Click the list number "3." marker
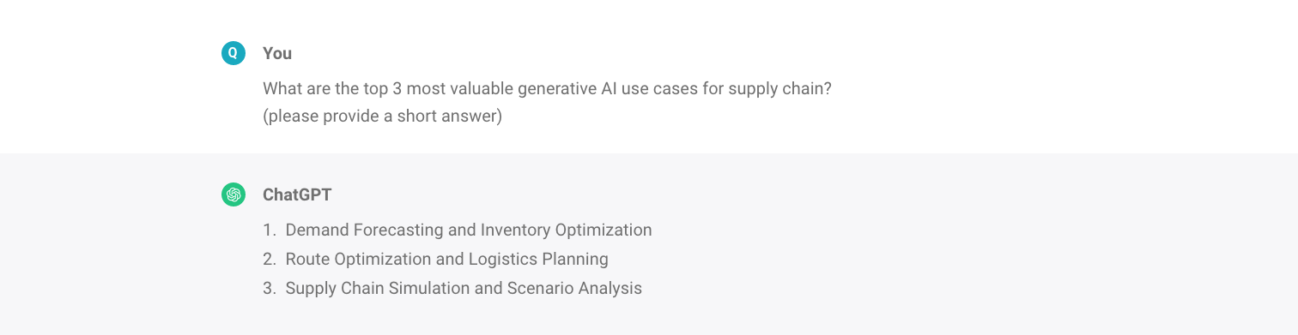 click(270, 288)
